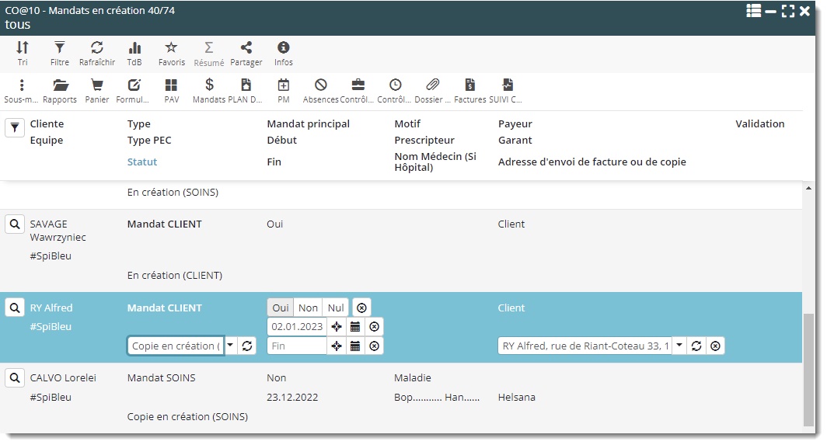
Task: Open the Sous-menu three-dot menu
Action: click(x=22, y=85)
